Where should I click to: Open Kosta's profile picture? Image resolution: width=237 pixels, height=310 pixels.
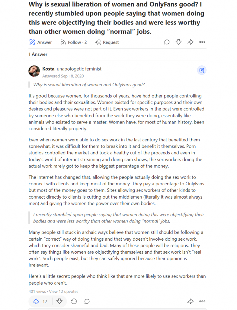(x=34, y=71)
